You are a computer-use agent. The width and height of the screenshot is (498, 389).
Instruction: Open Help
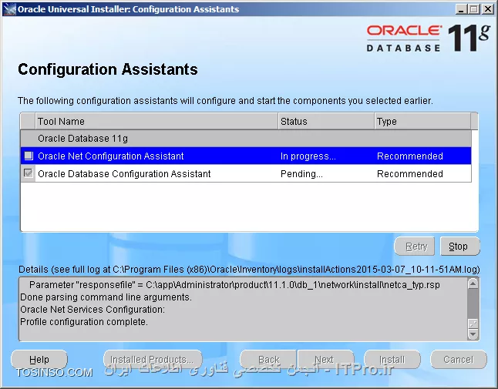click(39, 360)
